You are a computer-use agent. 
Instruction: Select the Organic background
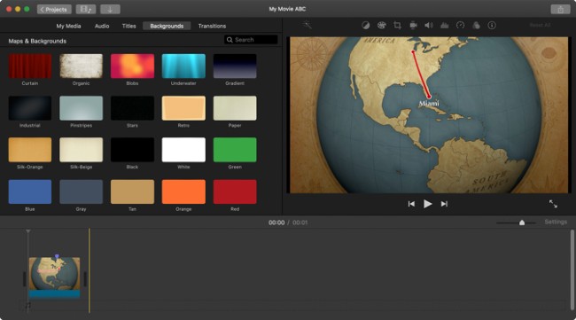tap(82, 66)
